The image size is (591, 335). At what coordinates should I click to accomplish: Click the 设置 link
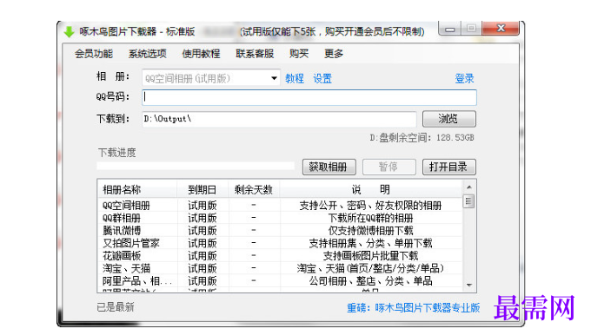click(322, 78)
